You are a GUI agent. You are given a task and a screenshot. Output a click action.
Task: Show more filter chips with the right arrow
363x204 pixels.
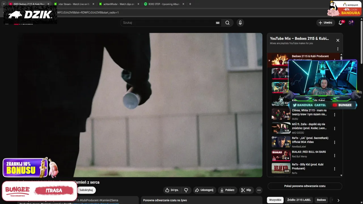[x=338, y=200]
